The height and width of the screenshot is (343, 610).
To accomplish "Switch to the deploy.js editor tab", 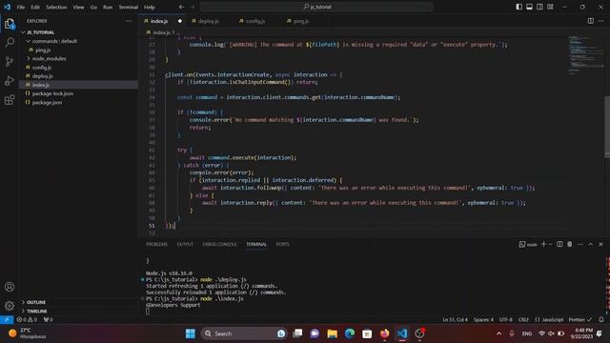I will pos(208,21).
